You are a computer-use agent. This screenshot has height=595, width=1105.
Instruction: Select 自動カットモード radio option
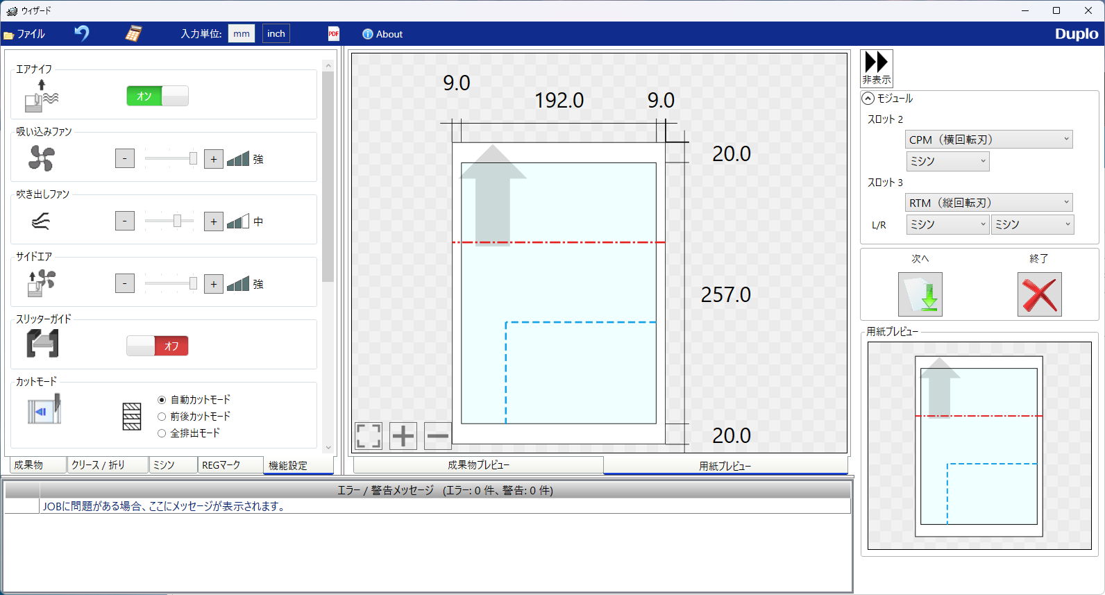point(194,400)
